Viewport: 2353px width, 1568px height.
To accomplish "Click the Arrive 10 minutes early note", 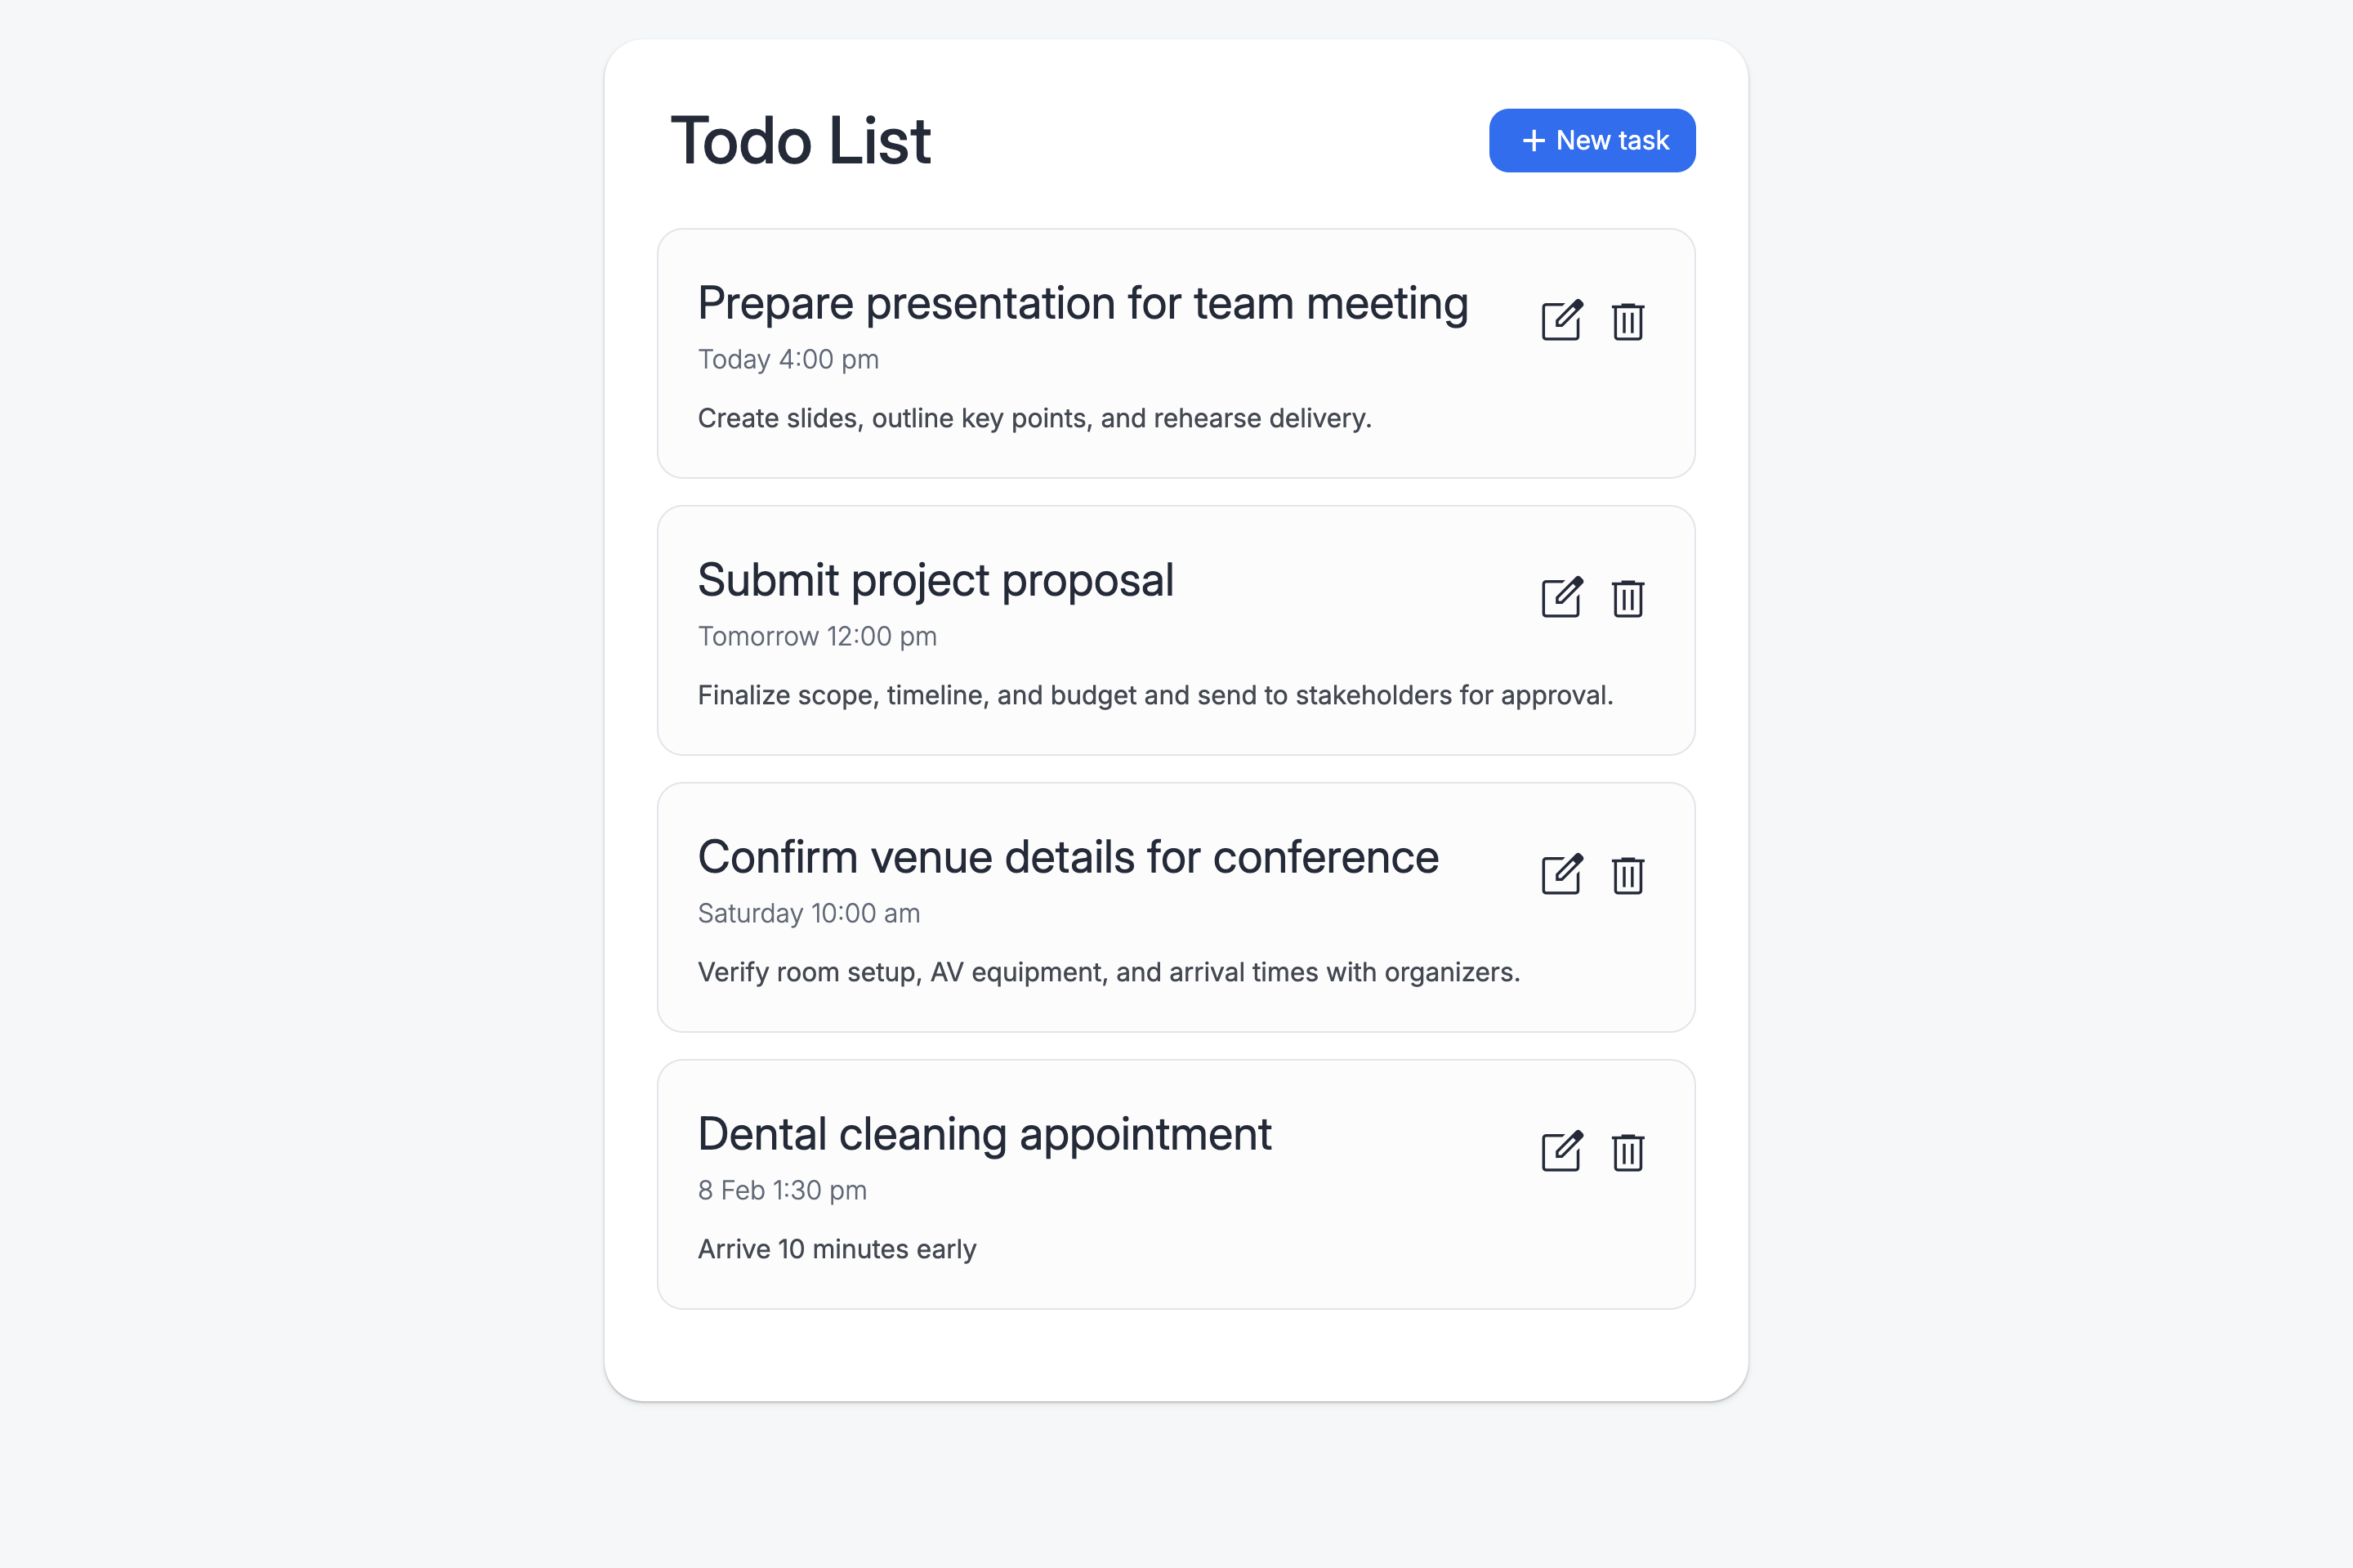I will point(836,1249).
